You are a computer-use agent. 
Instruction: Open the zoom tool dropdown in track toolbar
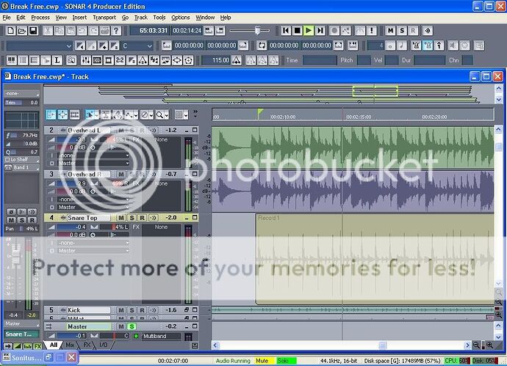tap(167, 115)
